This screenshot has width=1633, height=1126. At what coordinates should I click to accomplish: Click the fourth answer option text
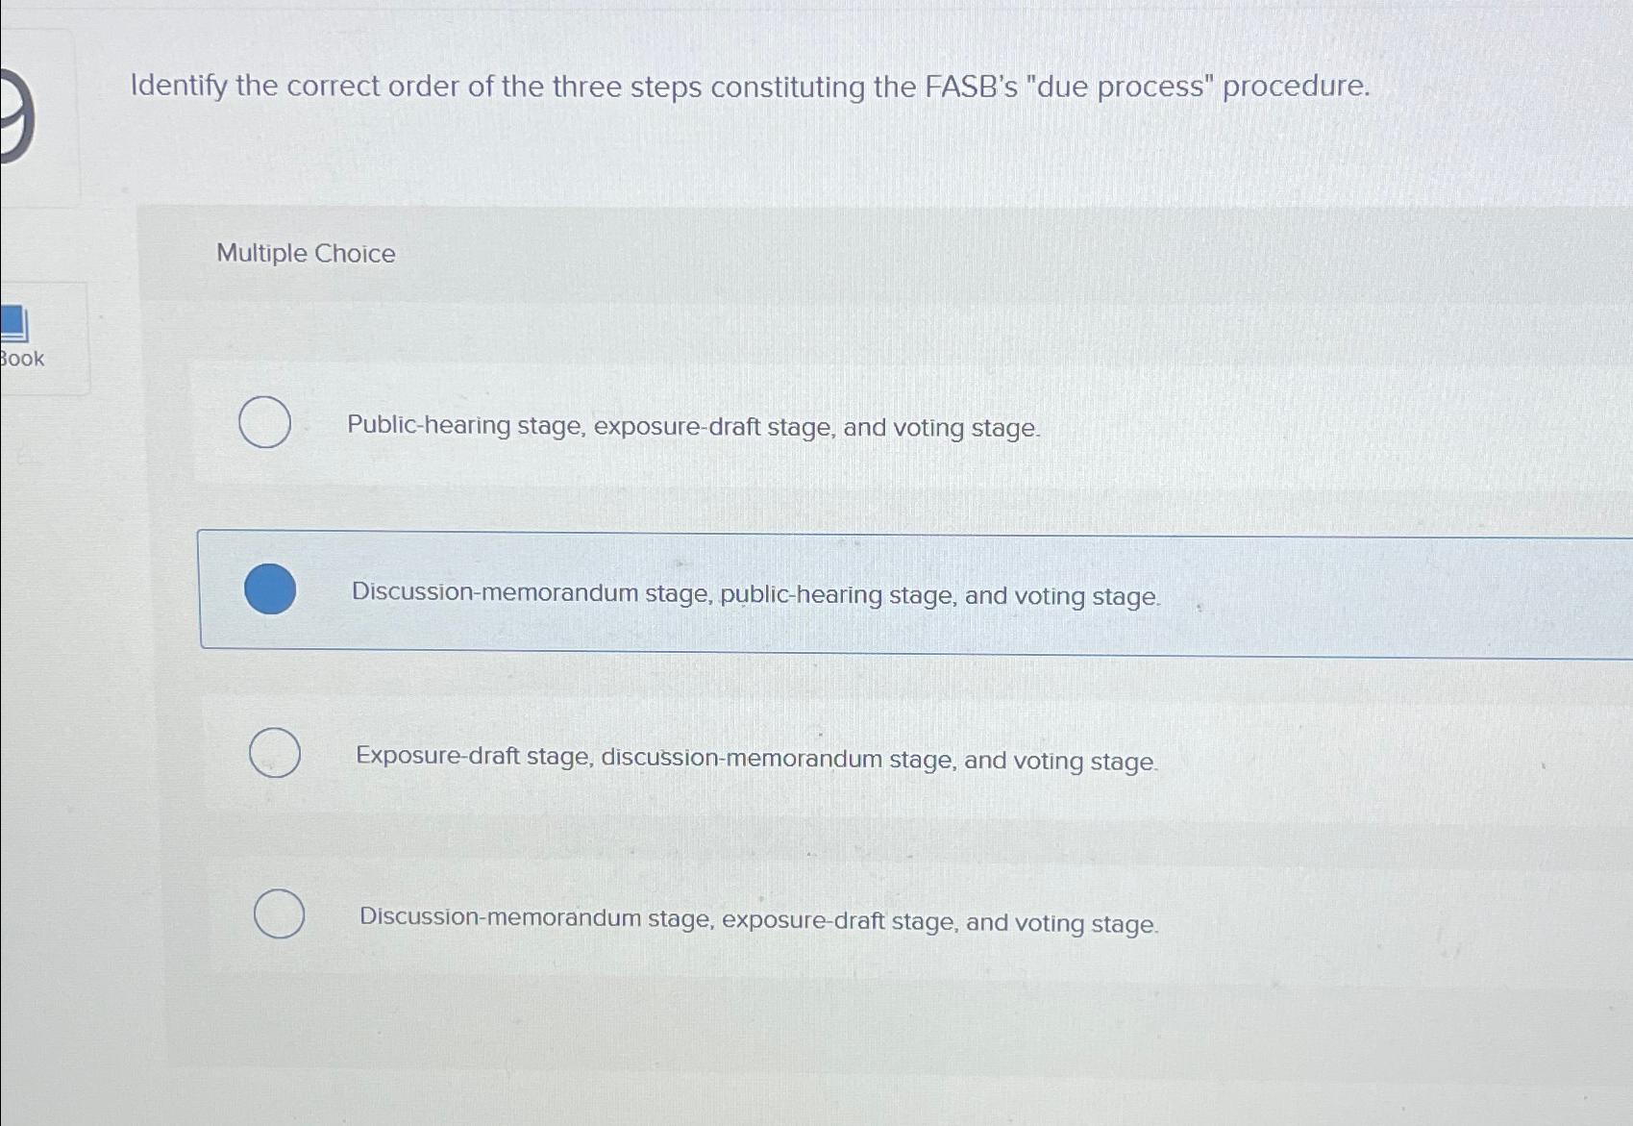point(757,920)
